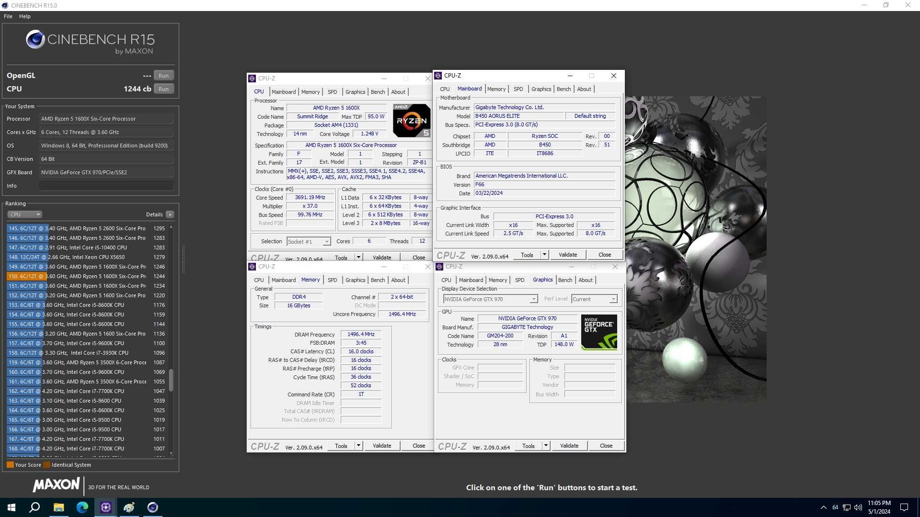Click the Your Score legend swatch
This screenshot has width=920, height=517.
pos(10,465)
